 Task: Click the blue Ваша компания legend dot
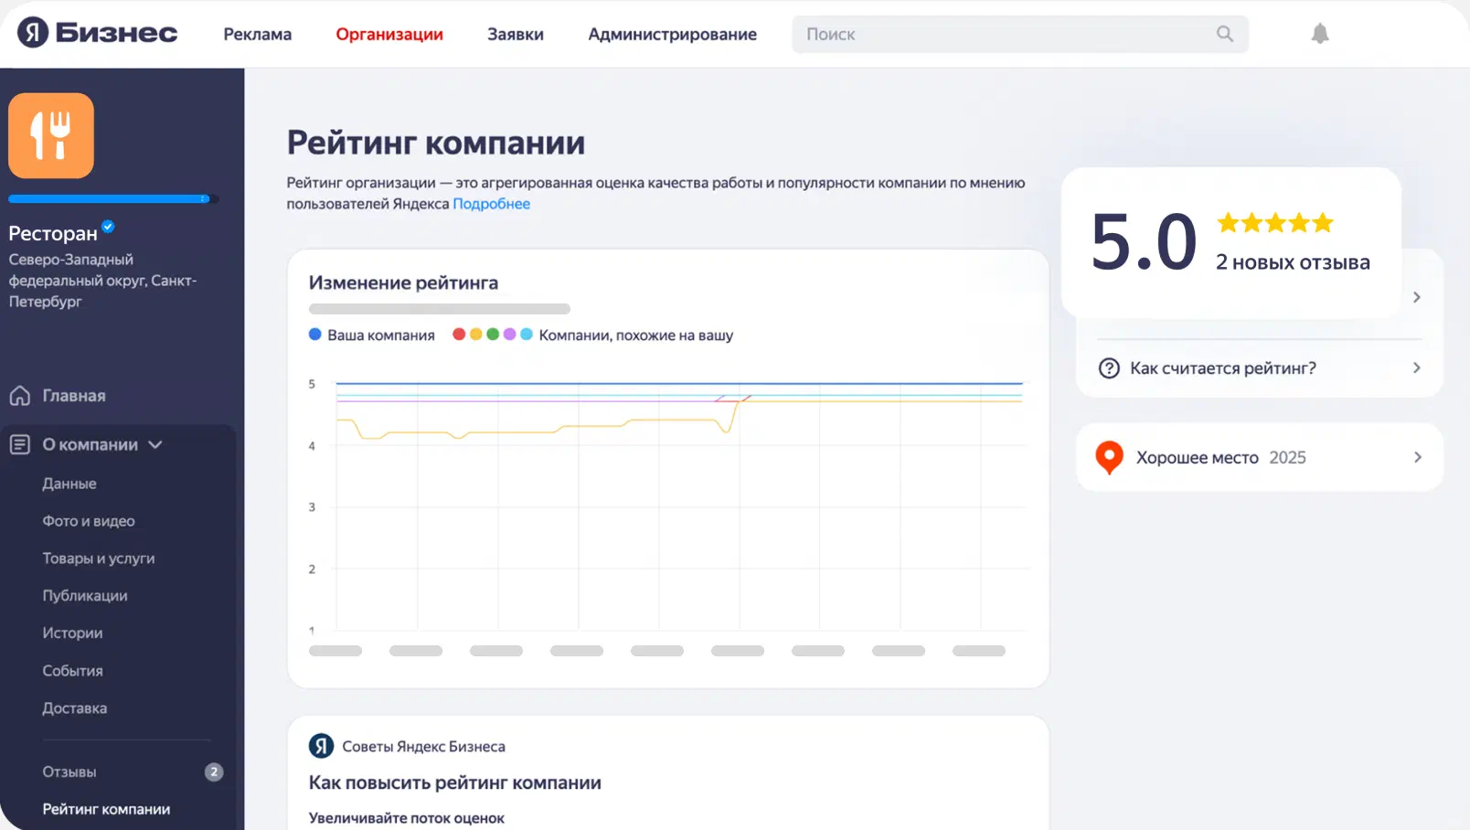click(315, 335)
